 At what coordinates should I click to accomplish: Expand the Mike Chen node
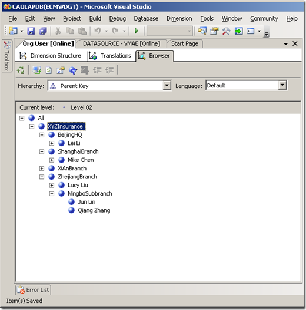(x=52, y=160)
